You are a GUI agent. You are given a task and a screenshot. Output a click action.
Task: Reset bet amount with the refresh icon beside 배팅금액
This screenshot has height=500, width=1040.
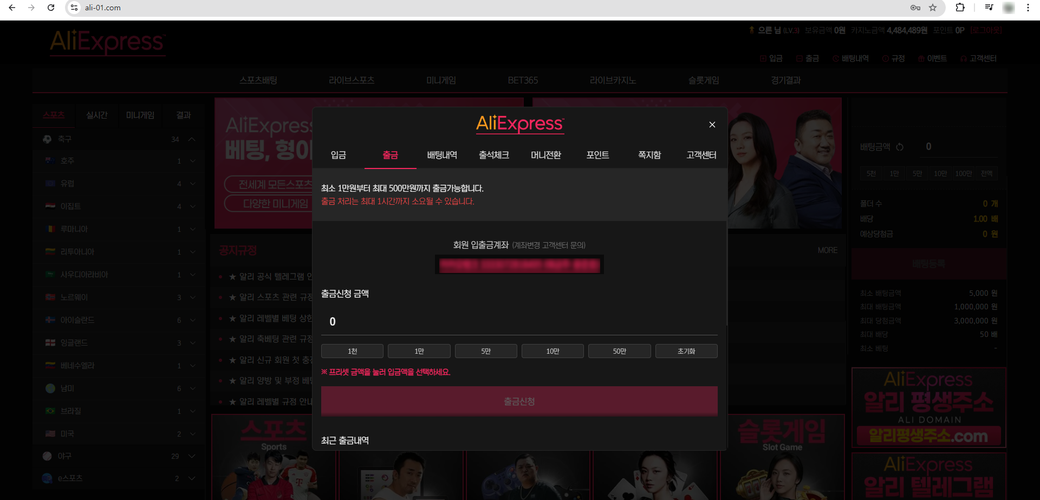click(x=900, y=147)
